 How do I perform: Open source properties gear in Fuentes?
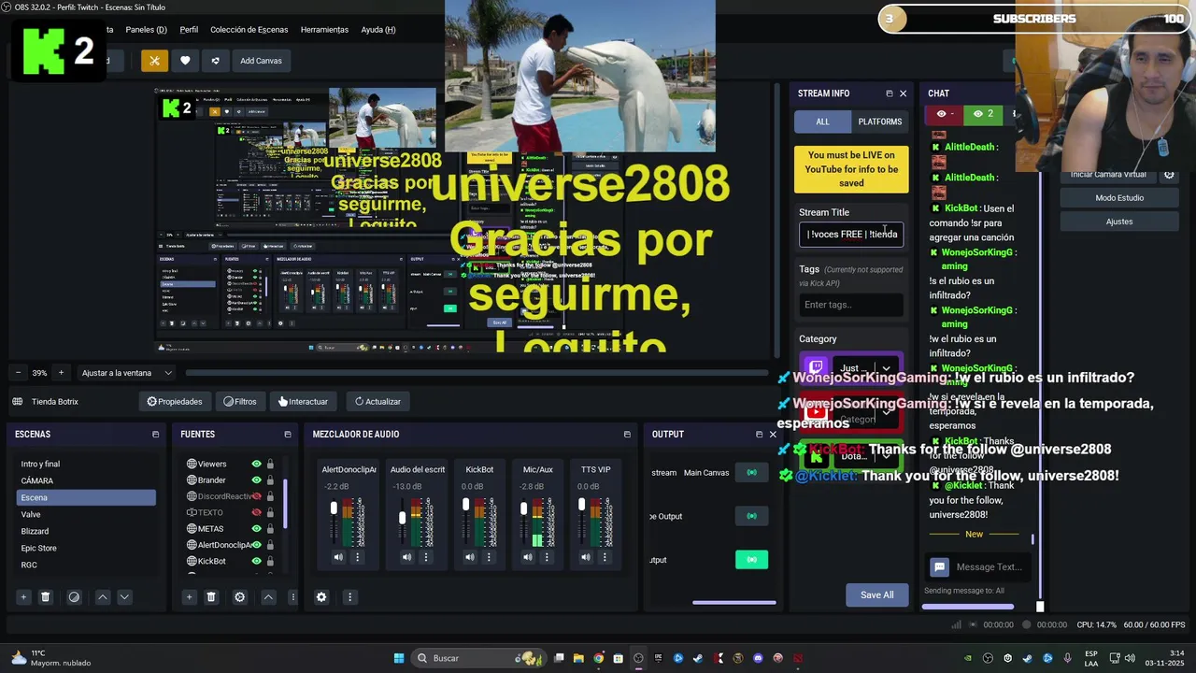[x=239, y=597]
